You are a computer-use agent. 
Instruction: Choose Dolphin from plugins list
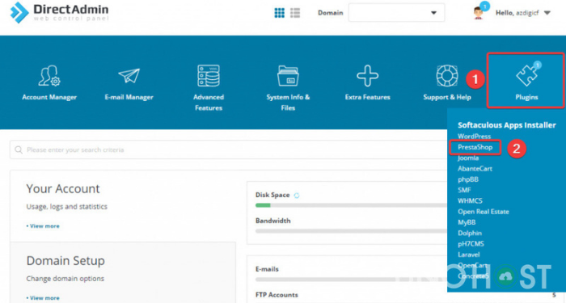tap(470, 233)
